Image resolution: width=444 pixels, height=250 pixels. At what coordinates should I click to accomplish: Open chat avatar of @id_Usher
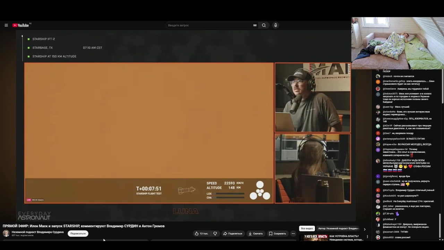378,207
